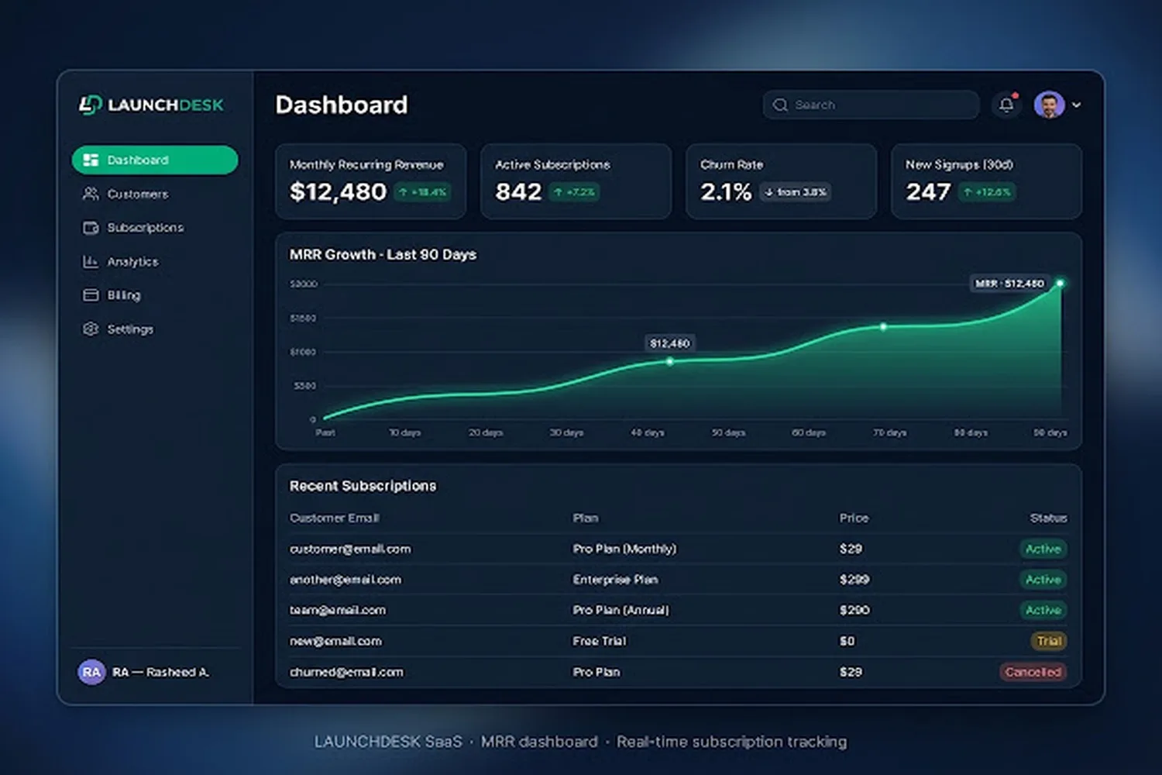Click the Billing card icon
The width and height of the screenshot is (1162, 775).
click(91, 295)
